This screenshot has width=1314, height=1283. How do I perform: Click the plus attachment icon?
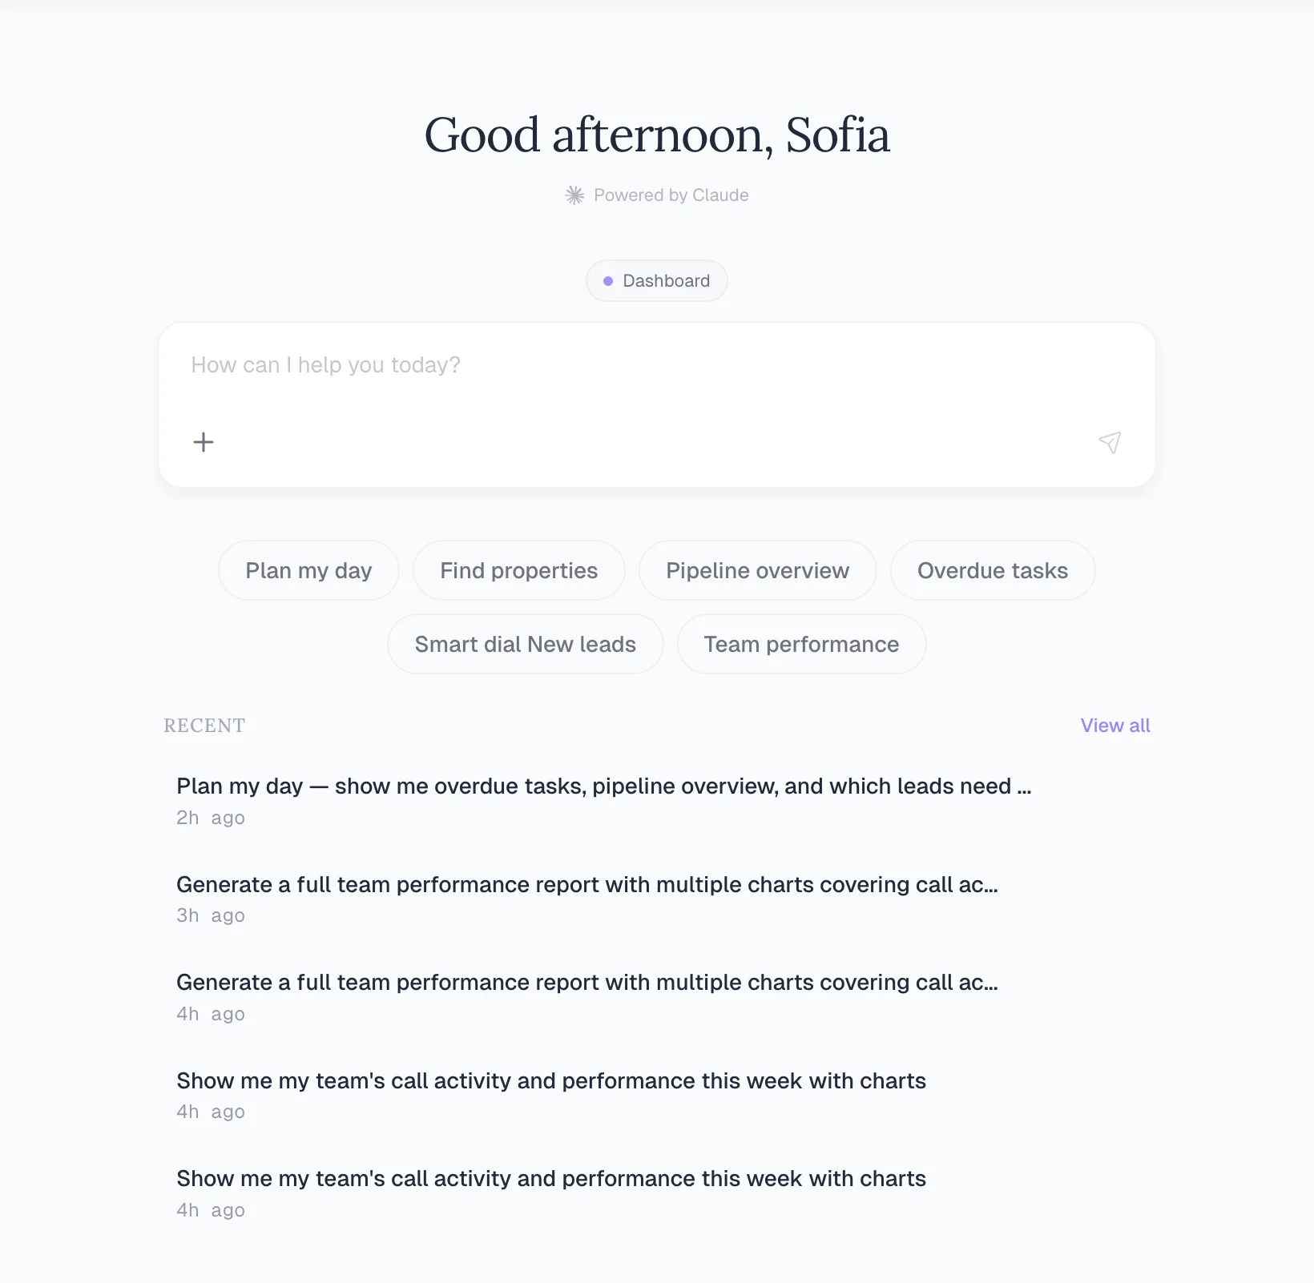[x=204, y=442]
